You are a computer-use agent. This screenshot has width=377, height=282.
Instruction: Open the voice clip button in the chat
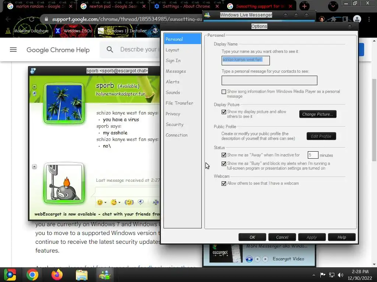141,202
